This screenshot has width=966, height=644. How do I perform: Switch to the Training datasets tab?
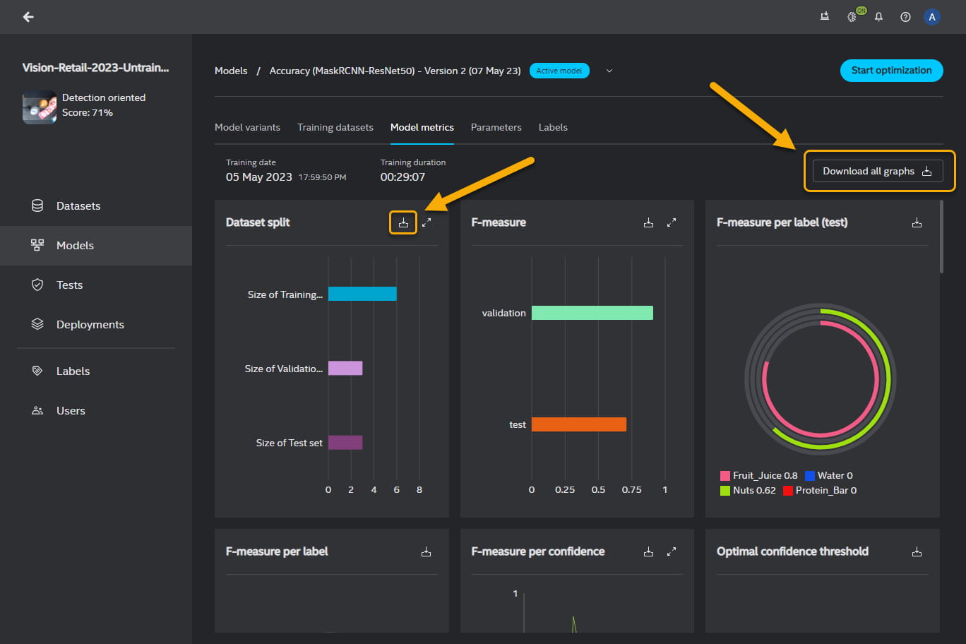click(335, 128)
